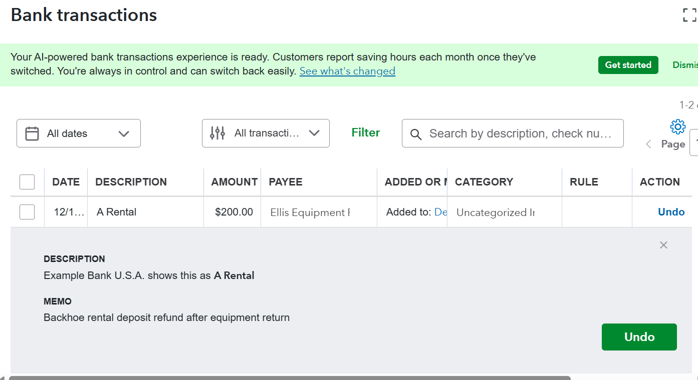The width and height of the screenshot is (698, 380).
Task: Toggle the select-all header checkbox
Action: tap(27, 182)
